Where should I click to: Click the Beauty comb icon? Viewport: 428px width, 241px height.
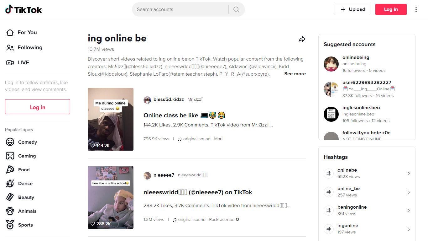pyautogui.click(x=10, y=197)
